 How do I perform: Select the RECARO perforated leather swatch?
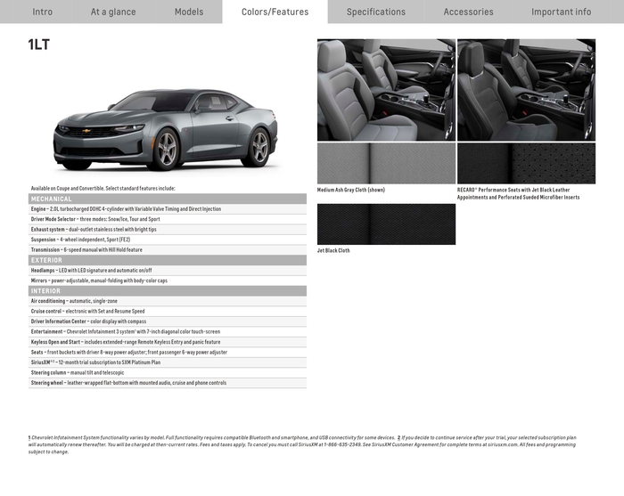click(527, 163)
